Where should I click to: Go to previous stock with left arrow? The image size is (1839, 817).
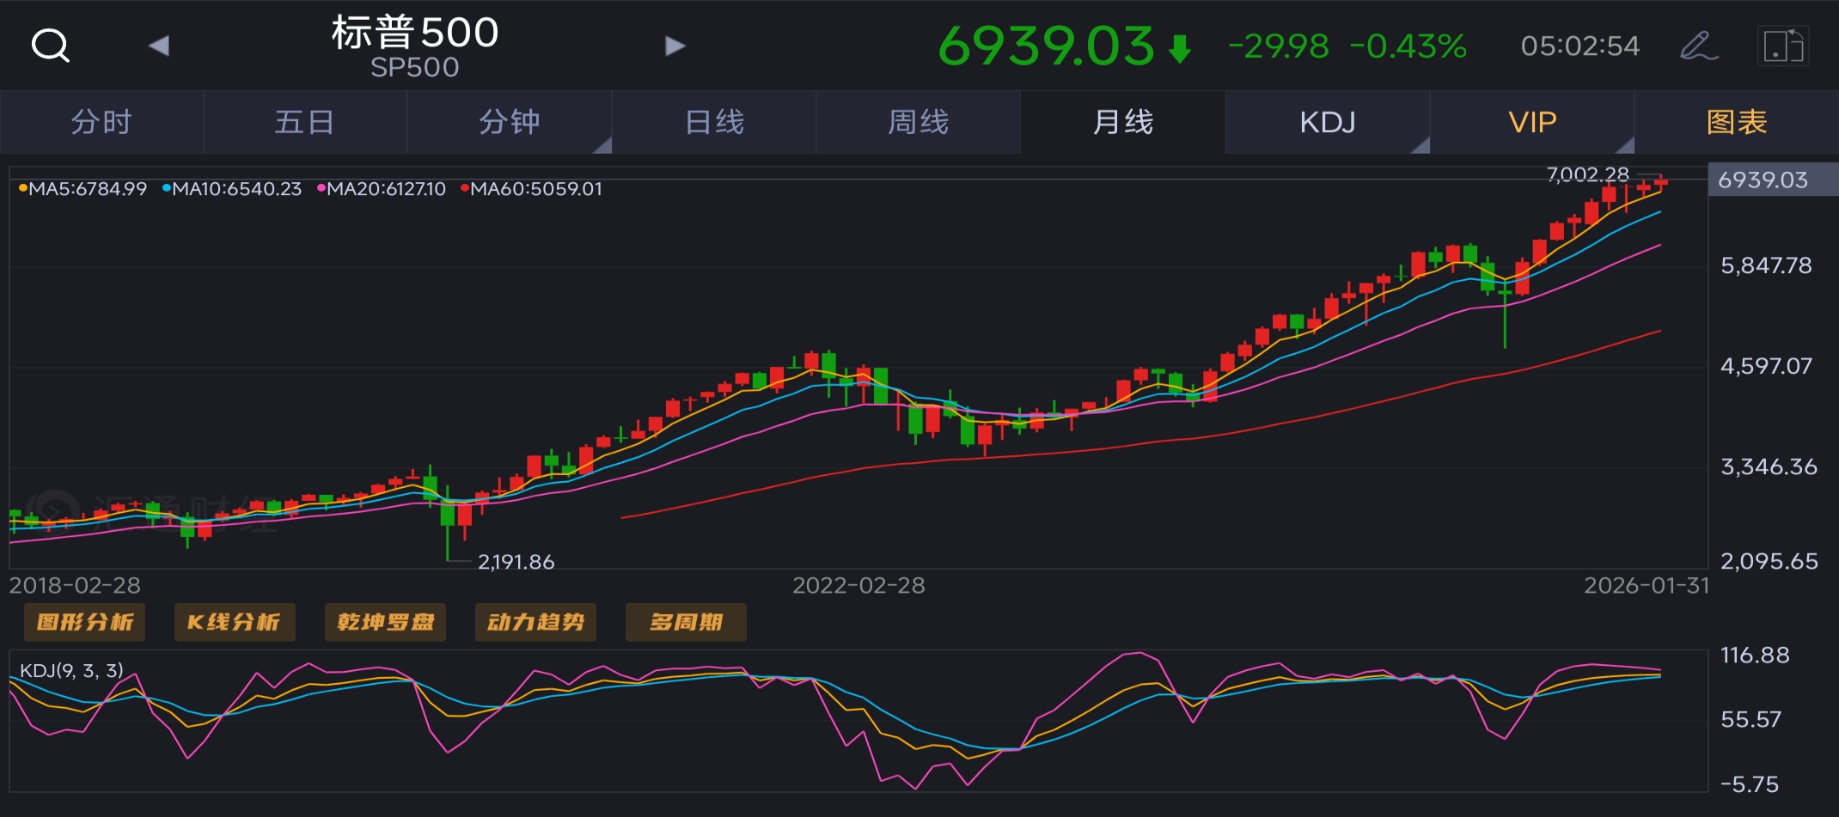click(159, 46)
